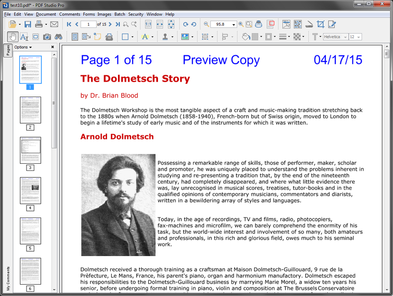393x296 pixels.
Task: Click the image insert tool icon
Action: click(x=185, y=37)
